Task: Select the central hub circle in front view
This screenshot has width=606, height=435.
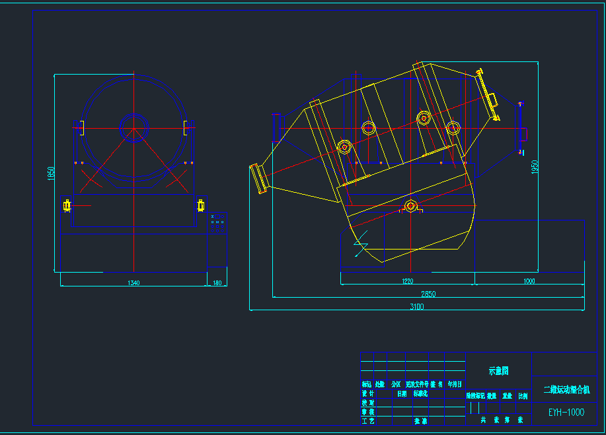Action: (133, 127)
